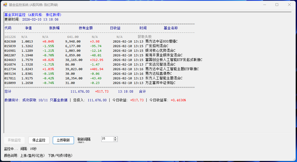Click the 今日收益率 +0.4636% value
Viewport: 297px width, 162px height.
178,100
